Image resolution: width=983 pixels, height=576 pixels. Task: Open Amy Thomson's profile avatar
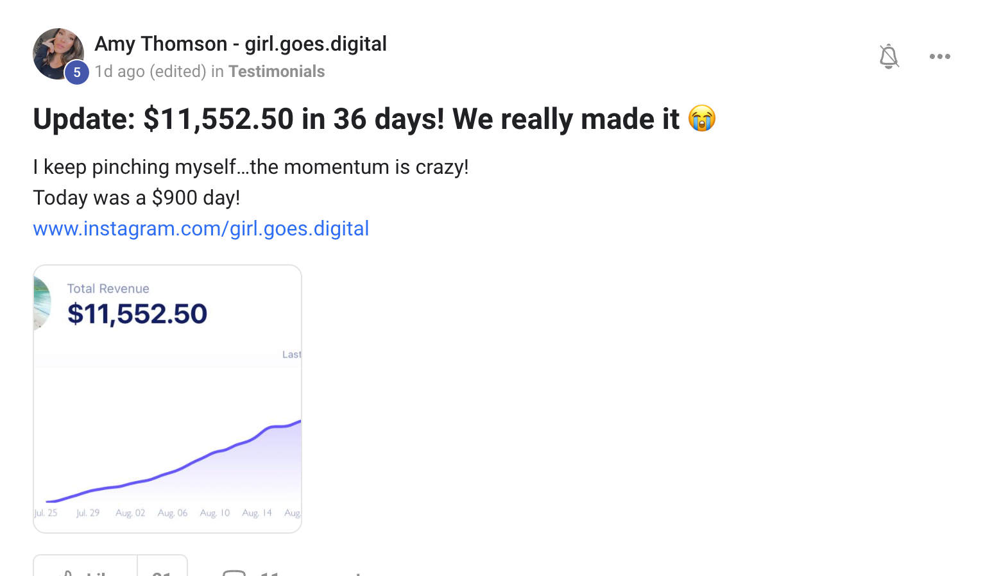click(x=58, y=53)
